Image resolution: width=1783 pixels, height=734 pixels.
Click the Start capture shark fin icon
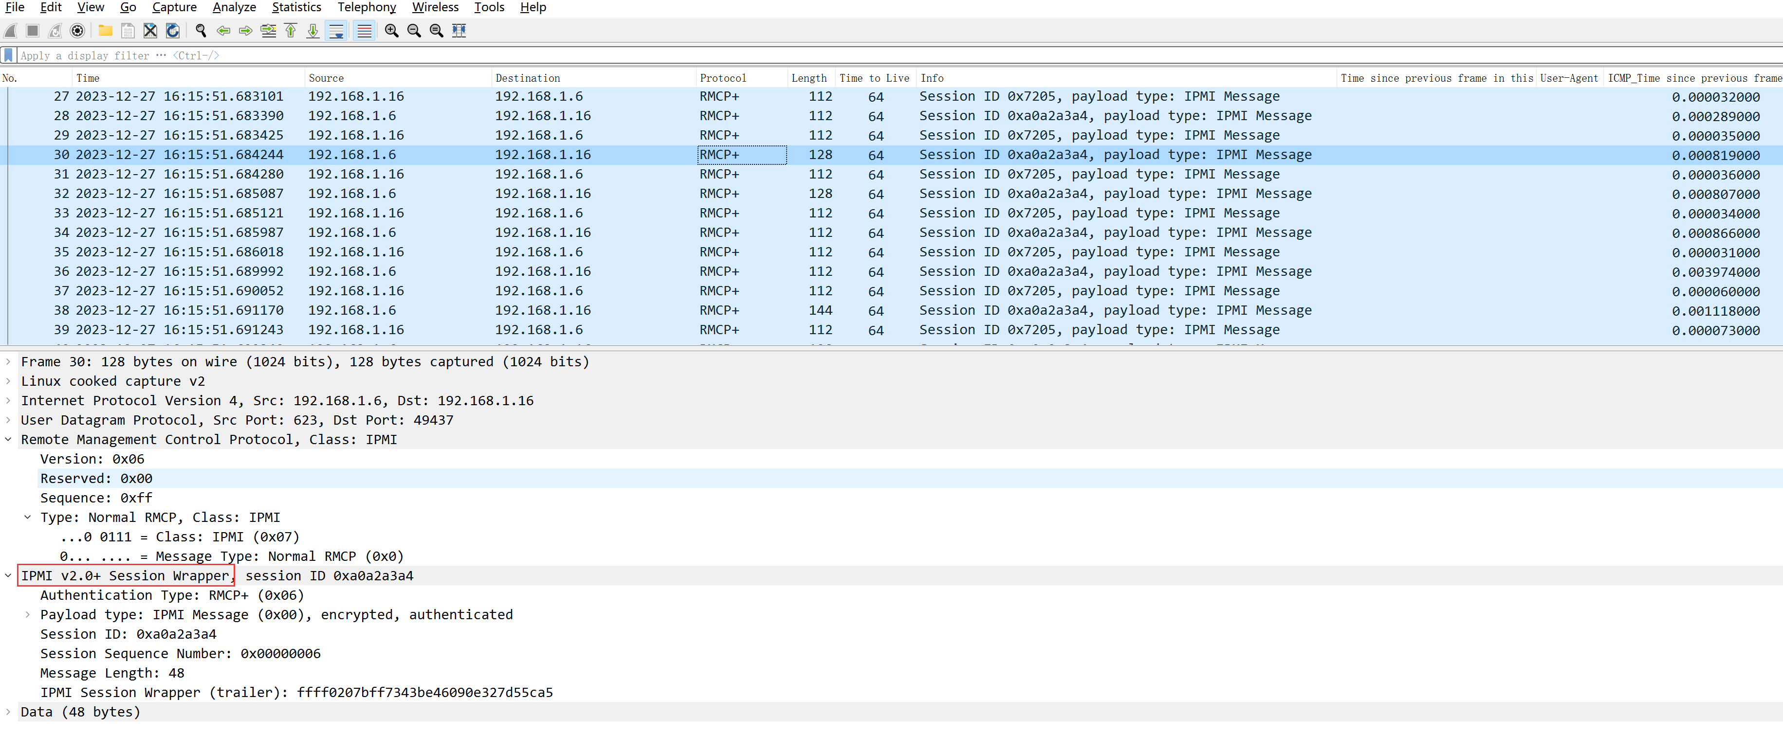pos(11,31)
